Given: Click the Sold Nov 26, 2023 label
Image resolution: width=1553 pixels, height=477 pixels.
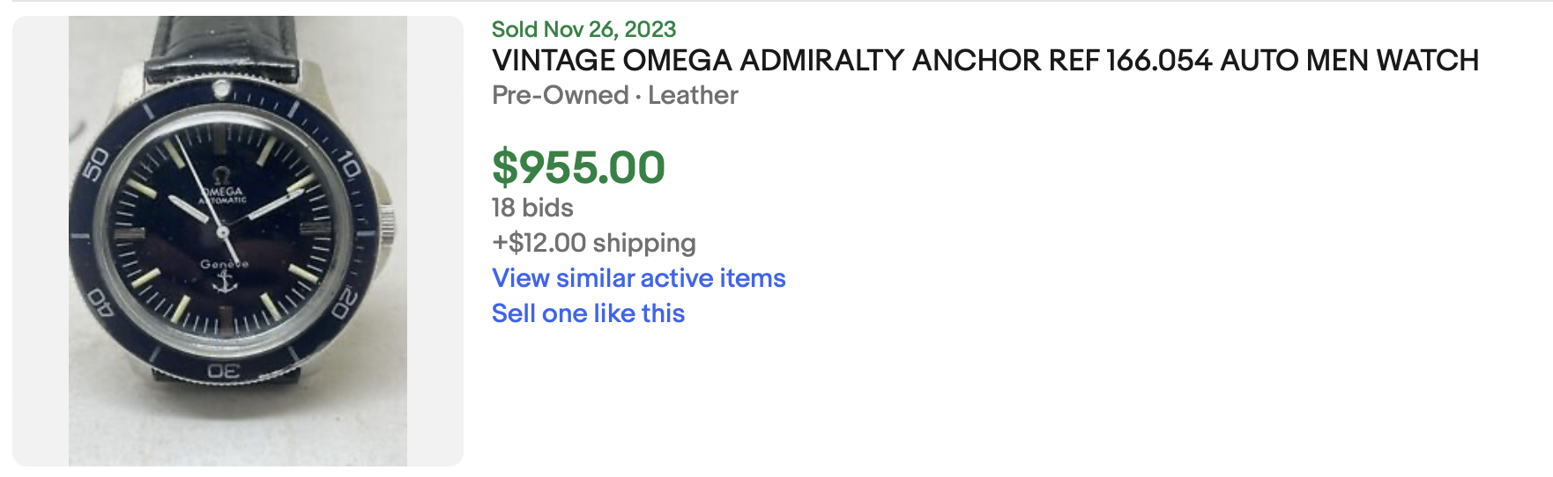Looking at the screenshot, I should pyautogui.click(x=583, y=29).
